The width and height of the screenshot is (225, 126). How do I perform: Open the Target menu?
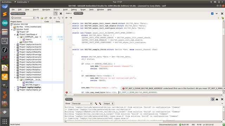pyautogui.click(x=83, y=9)
